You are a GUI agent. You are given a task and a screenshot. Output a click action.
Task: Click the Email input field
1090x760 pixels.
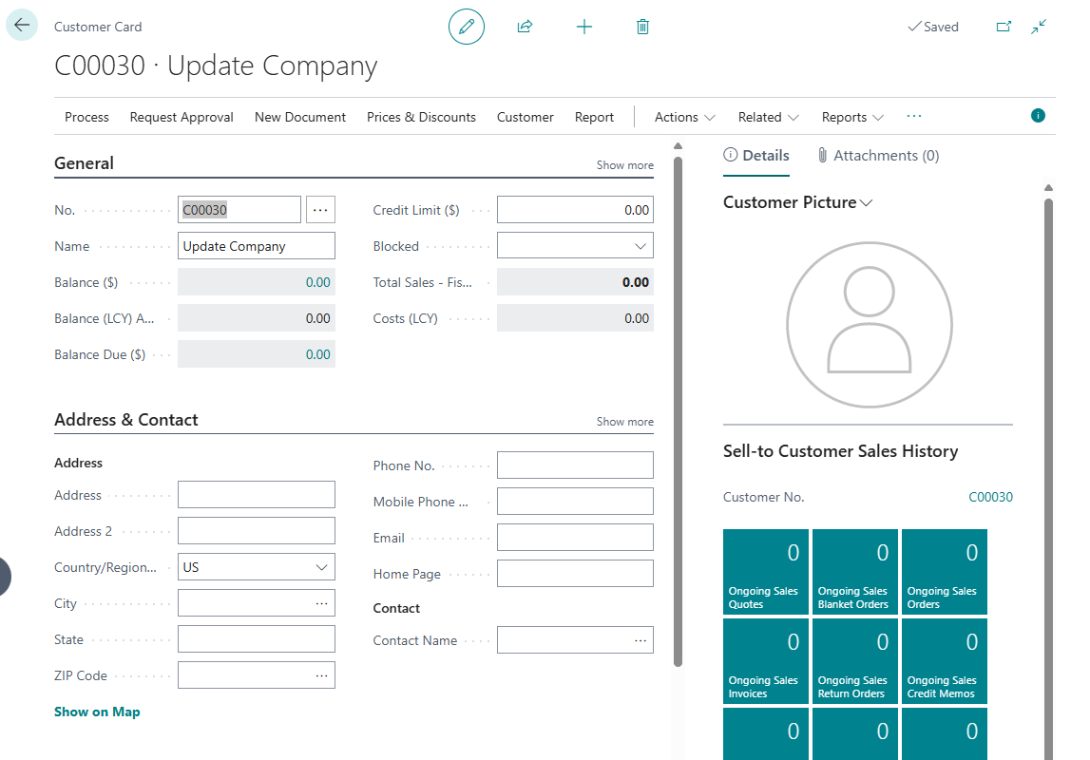click(575, 538)
